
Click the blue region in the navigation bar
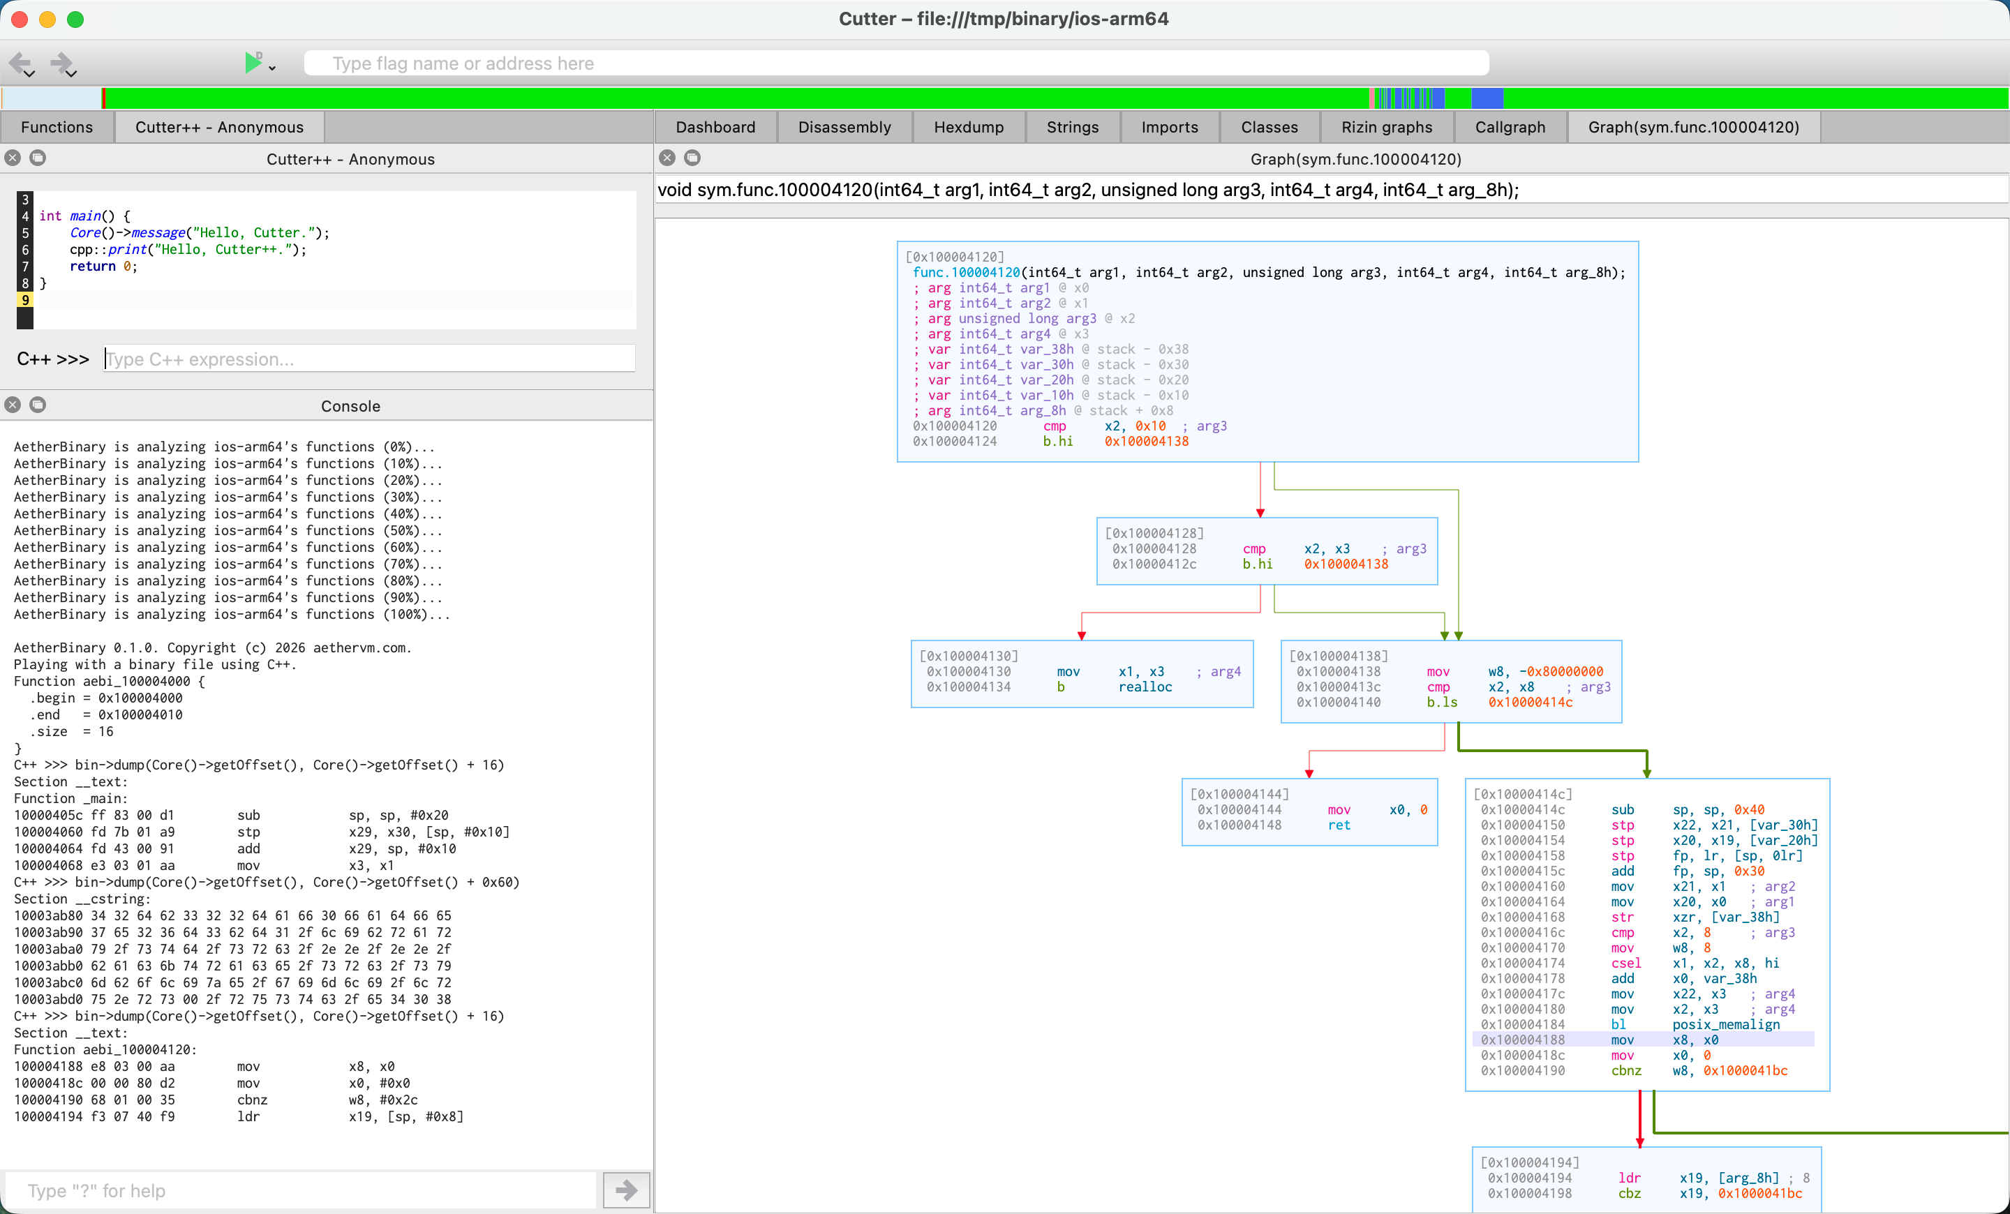coord(1487,98)
